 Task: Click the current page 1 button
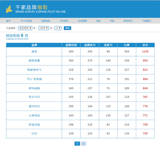click(77, 144)
